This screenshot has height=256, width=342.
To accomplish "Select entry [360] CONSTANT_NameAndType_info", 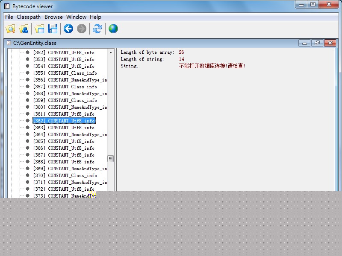I will coord(70,107).
